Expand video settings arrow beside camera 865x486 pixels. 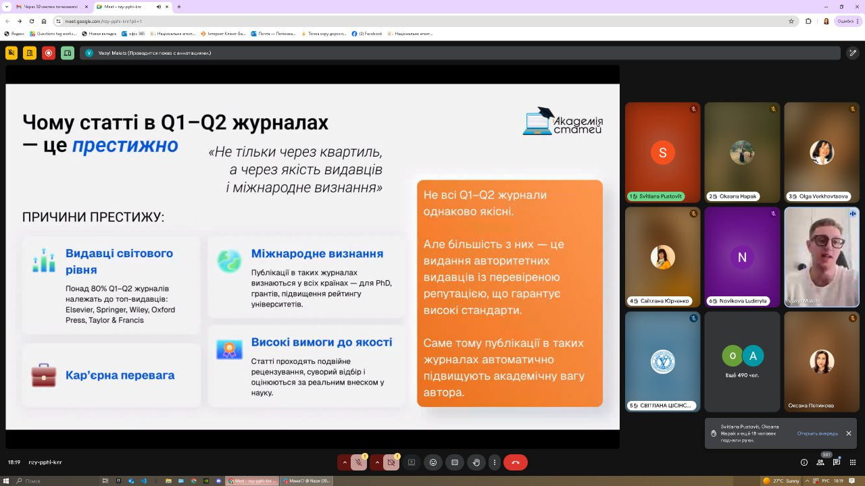point(377,462)
